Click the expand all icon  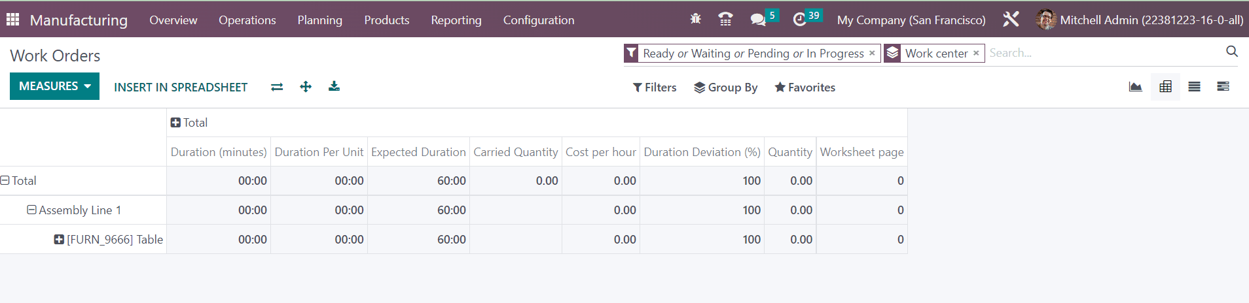click(306, 87)
